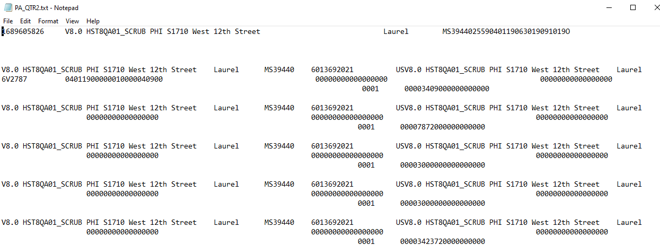Open the Format menu
Screen dimensions: 660x245
coord(48,21)
